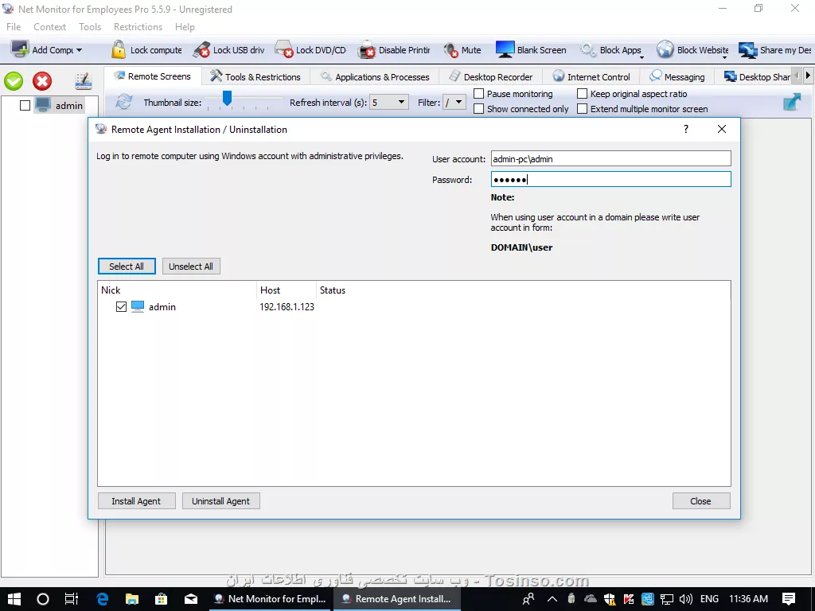The height and width of the screenshot is (611, 815).
Task: Click the edit list notepad icon
Action: pyautogui.click(x=83, y=81)
